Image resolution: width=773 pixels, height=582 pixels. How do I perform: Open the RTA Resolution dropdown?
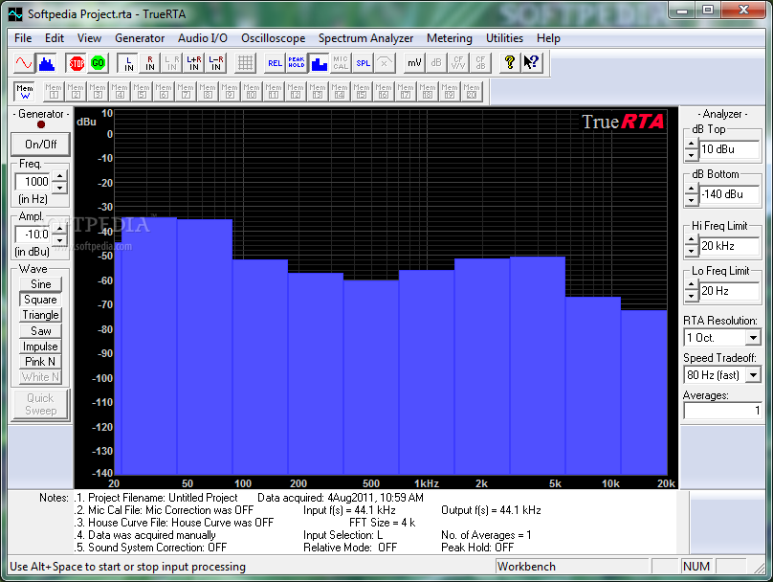pyautogui.click(x=753, y=338)
